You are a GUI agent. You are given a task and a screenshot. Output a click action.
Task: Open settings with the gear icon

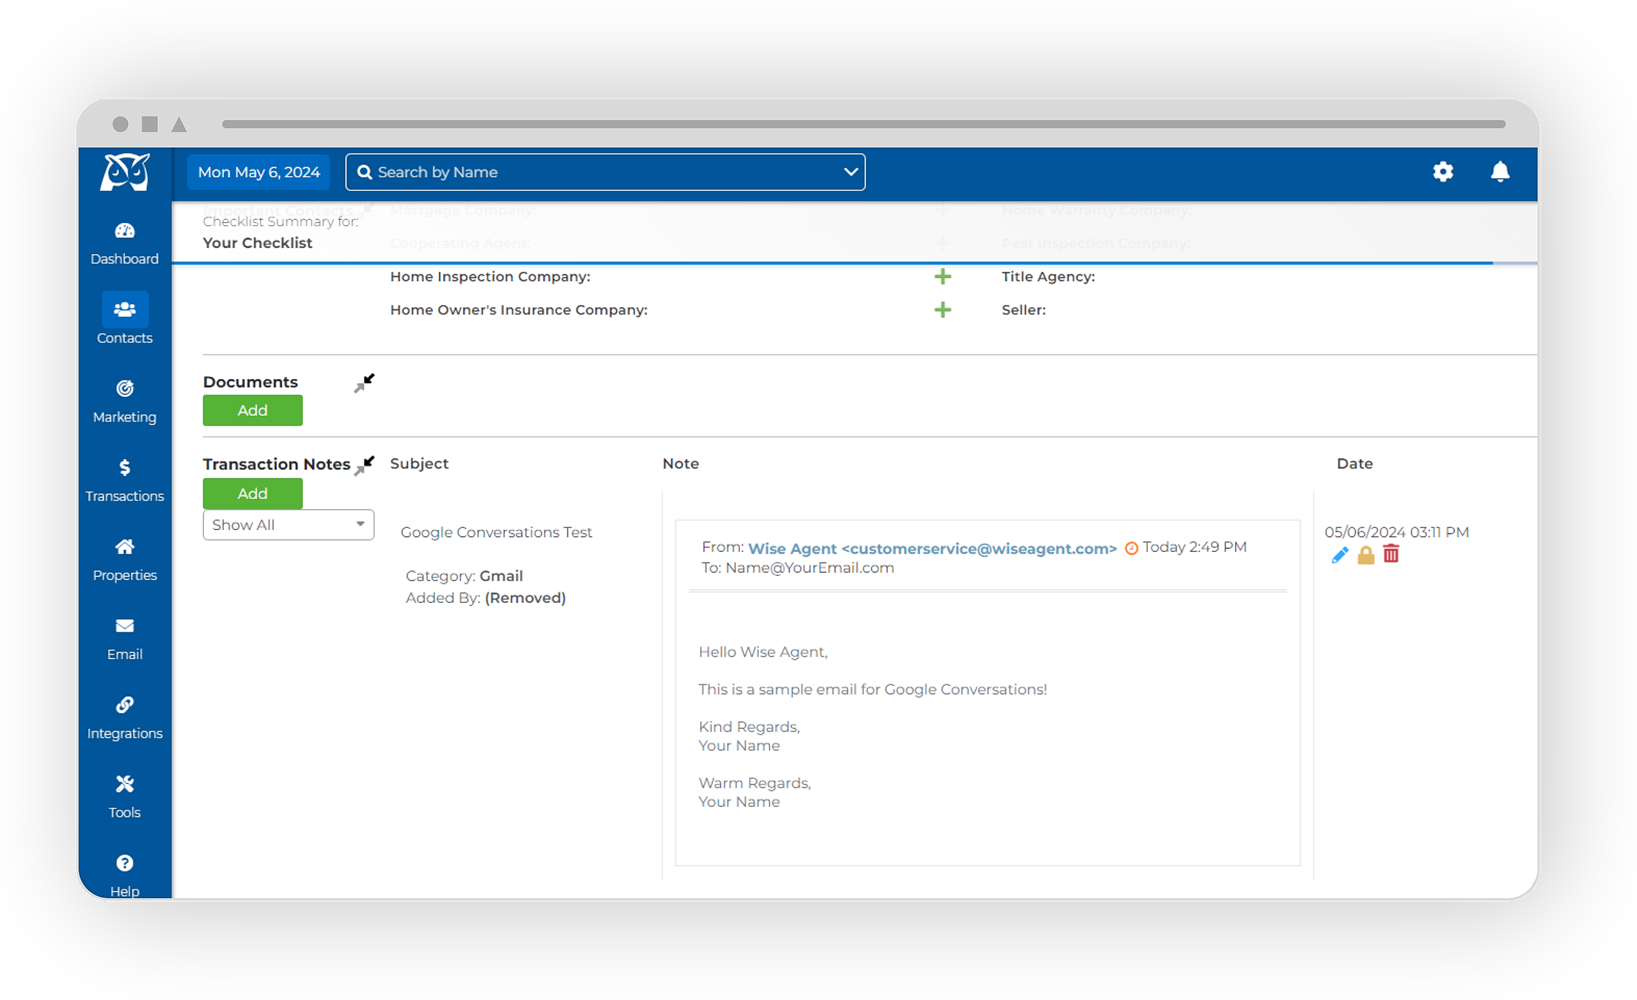click(x=1443, y=172)
